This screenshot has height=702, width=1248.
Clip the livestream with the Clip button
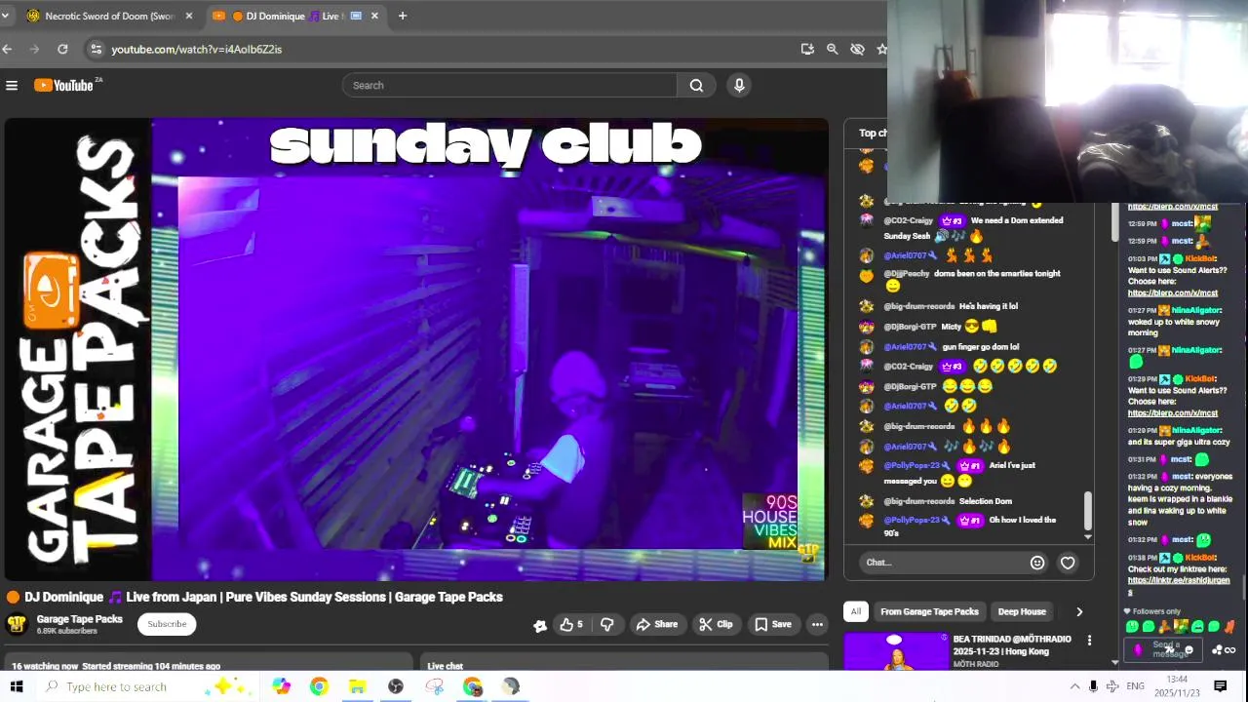pyautogui.click(x=716, y=624)
